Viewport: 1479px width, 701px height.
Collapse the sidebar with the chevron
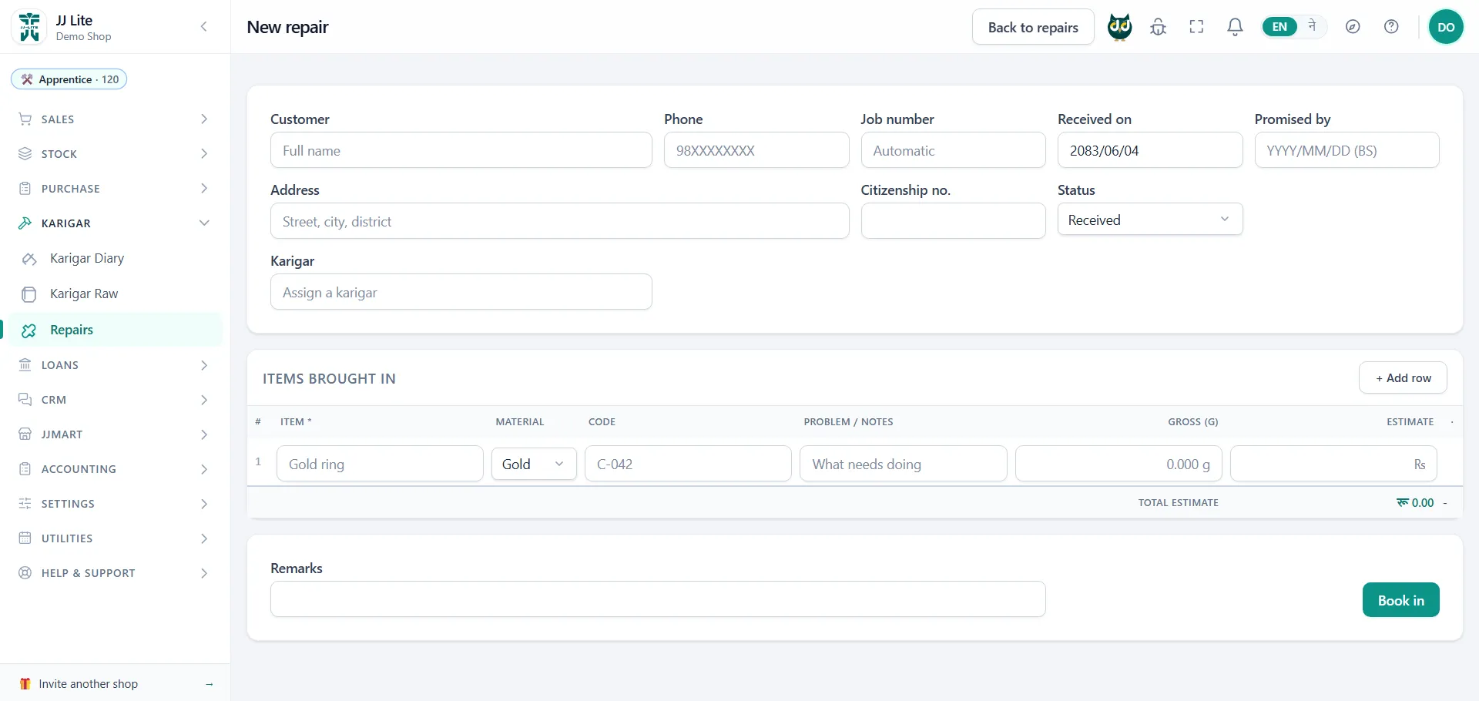click(x=203, y=27)
